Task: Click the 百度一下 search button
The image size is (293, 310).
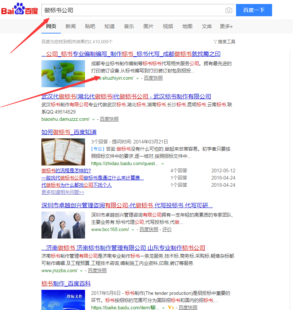Action: (x=254, y=10)
